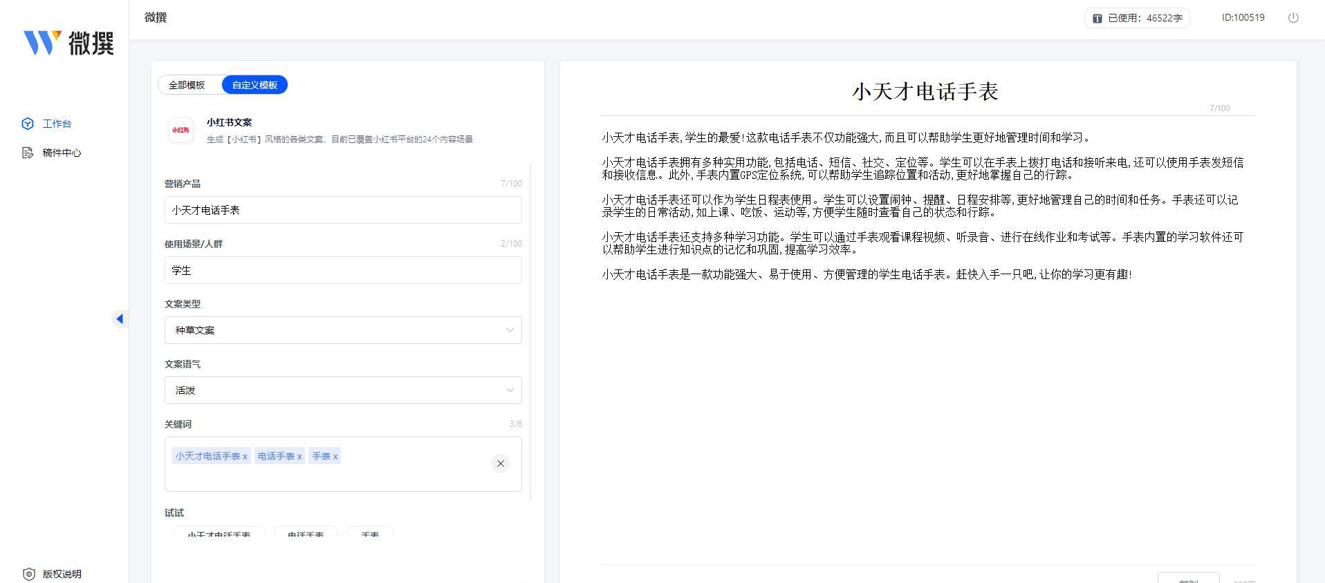Click the 工作台 cube icon
The height and width of the screenshot is (583, 1325).
28,124
